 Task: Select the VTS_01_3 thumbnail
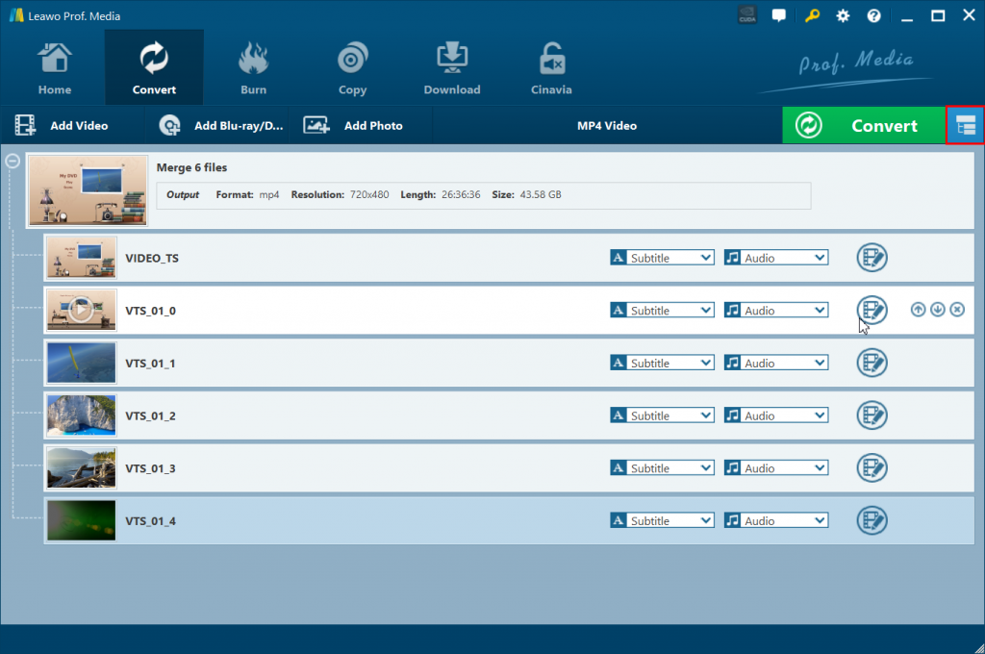point(81,468)
